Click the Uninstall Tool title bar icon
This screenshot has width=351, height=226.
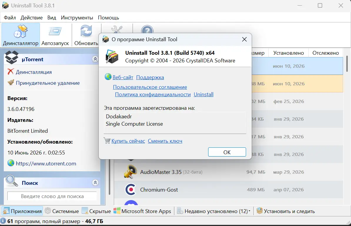tap(5, 5)
